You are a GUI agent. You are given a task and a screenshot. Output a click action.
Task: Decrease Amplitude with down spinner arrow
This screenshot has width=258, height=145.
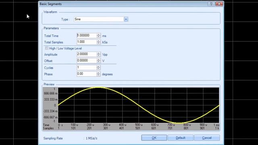(98, 56)
